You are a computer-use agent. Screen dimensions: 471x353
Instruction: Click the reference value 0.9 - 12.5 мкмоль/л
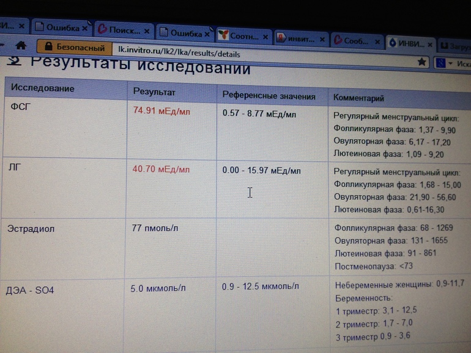point(260,286)
